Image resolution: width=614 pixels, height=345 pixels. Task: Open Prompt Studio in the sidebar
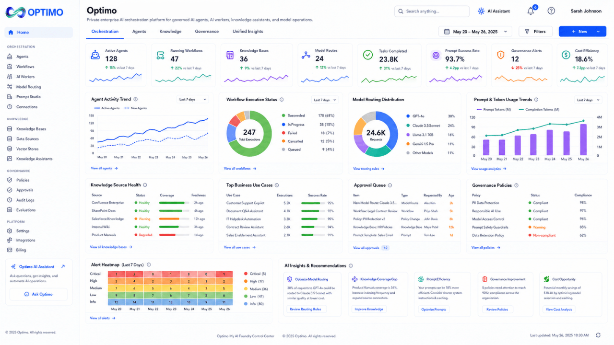click(x=28, y=97)
